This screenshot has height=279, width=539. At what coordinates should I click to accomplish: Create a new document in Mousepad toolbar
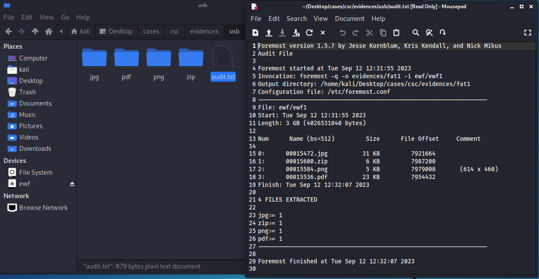255,33
